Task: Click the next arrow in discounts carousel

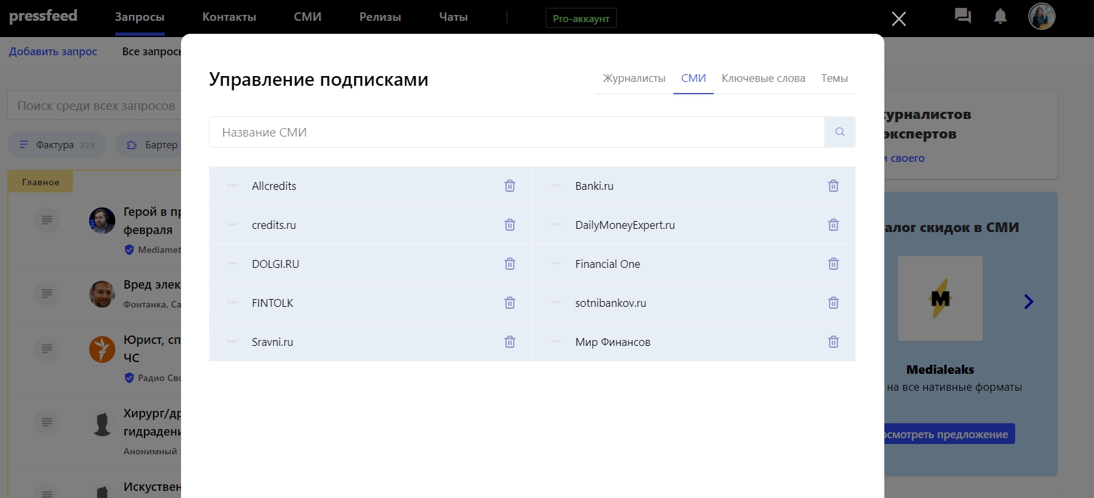Action: [x=1028, y=302]
